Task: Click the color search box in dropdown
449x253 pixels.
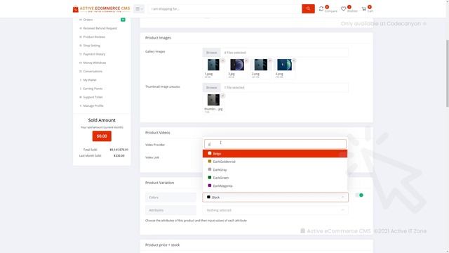Action: [275, 144]
